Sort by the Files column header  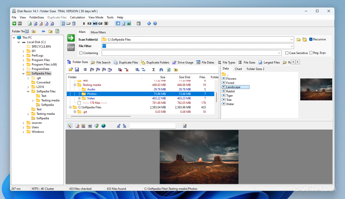[x=199, y=77]
